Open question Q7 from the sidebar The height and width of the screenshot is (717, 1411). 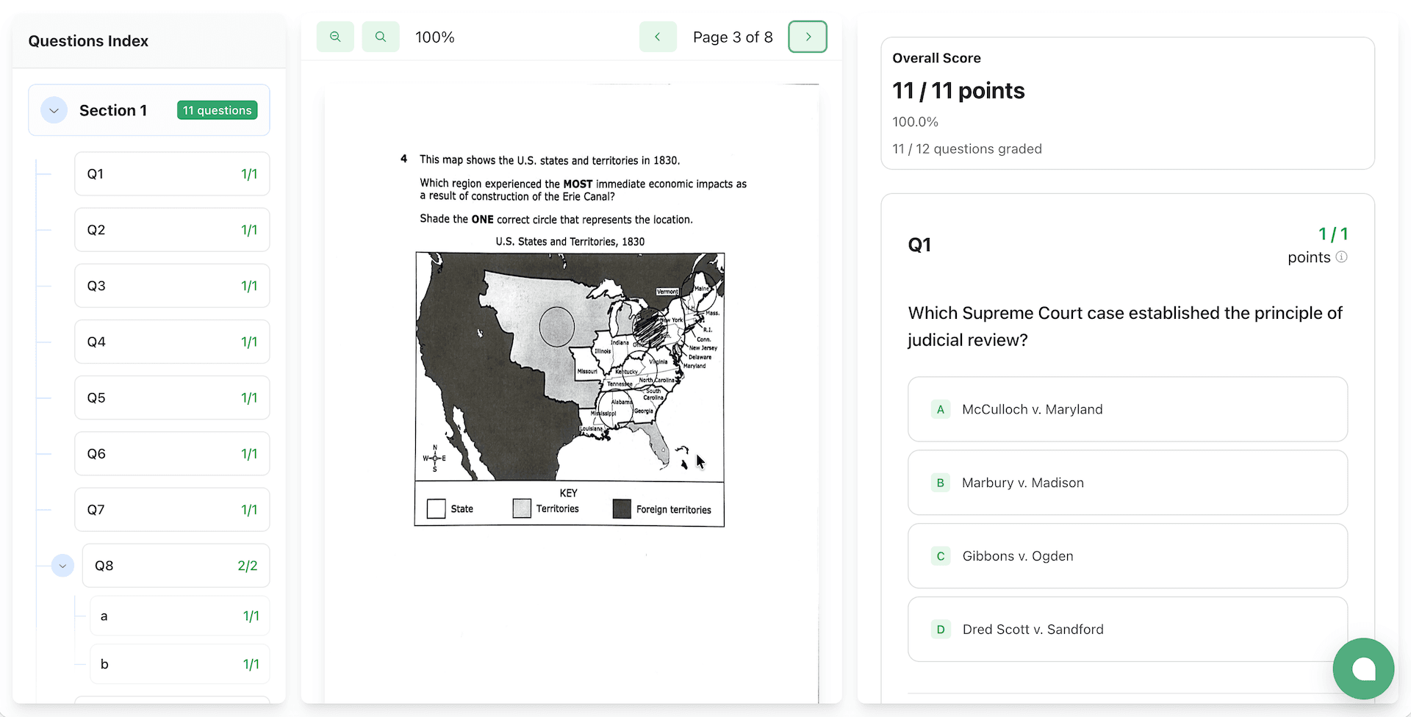coord(171,509)
